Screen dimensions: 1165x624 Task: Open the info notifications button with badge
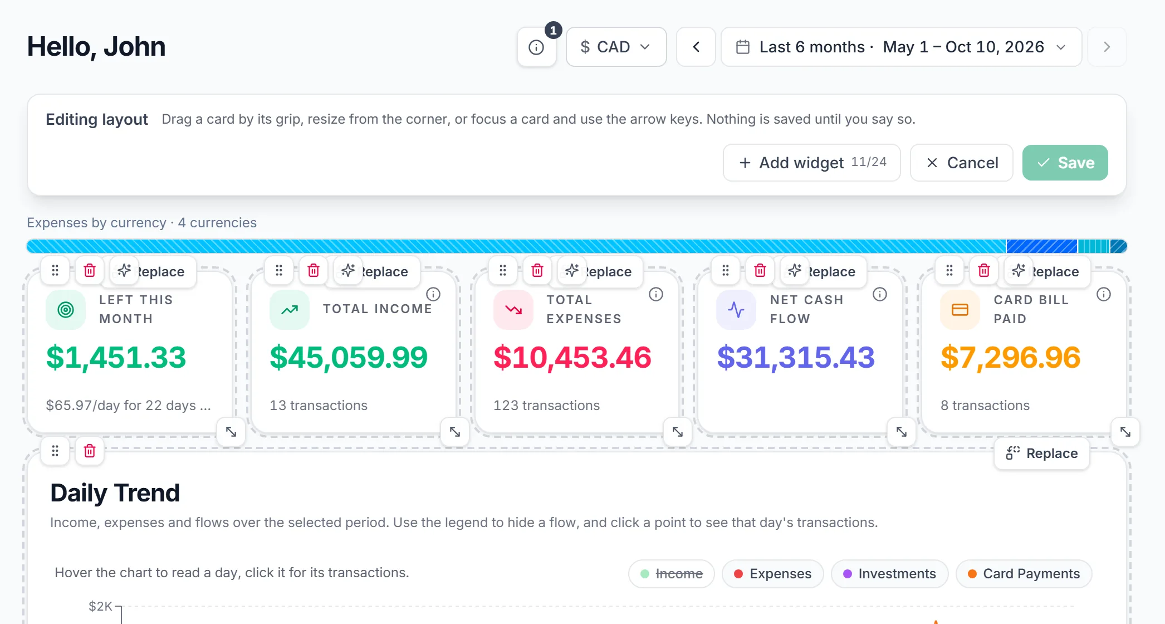[536, 47]
